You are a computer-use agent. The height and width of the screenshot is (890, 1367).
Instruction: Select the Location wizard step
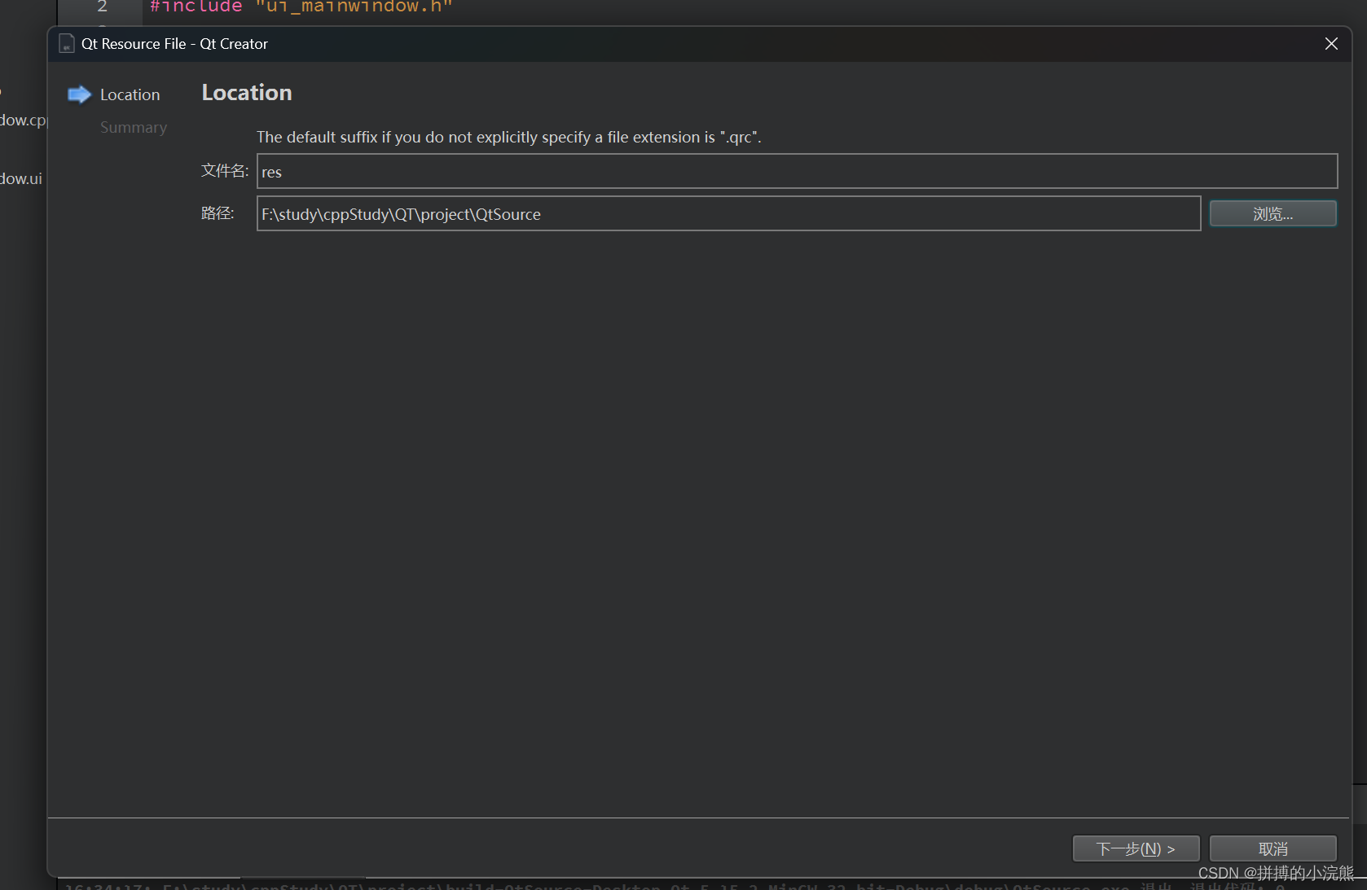tap(130, 95)
